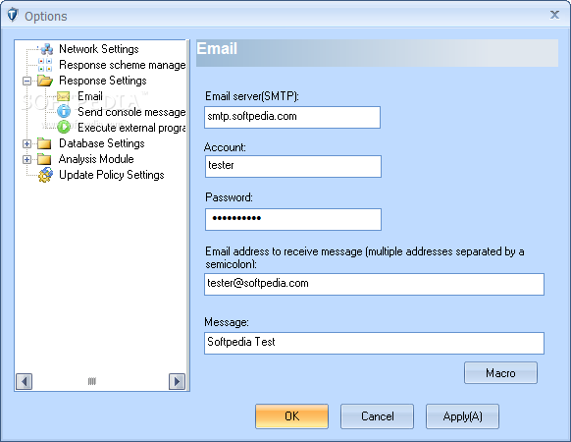Click the horizontal scrollbar thumb in tree panel
The image size is (571, 442).
point(92,381)
